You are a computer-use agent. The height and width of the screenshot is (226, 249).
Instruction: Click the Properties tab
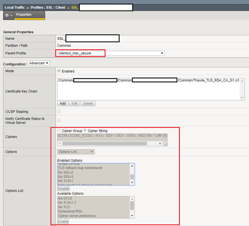click(x=24, y=15)
